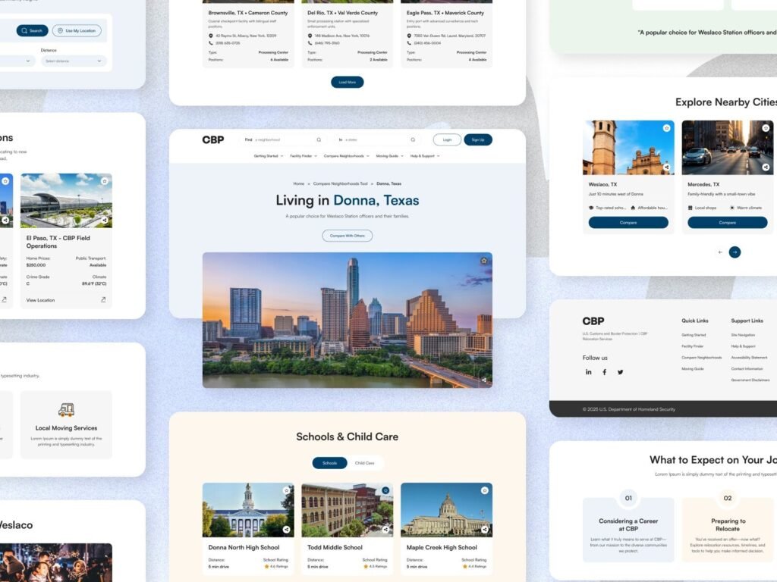Click the Local Moving Services truck icon
The width and height of the screenshot is (777, 582).
[67, 409]
